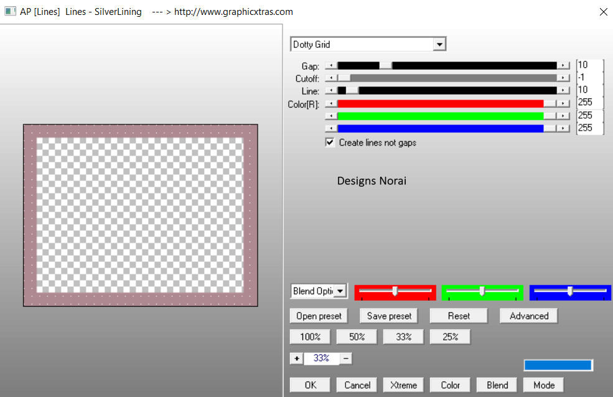This screenshot has height=397, width=613.
Task: Click the green color slider left arrow
Action: [331, 116]
